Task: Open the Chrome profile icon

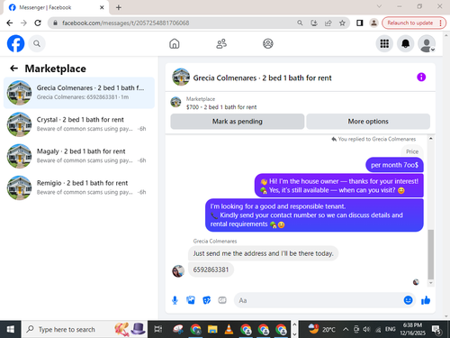Action: (373, 23)
